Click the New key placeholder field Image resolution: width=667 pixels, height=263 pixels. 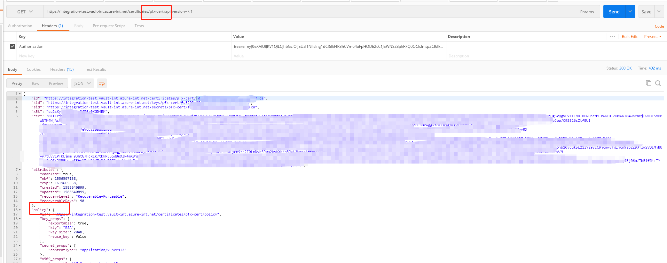124,56
